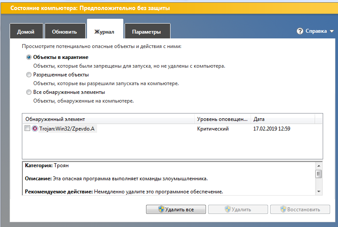Click scrollbar down arrow in details pane

[319, 192]
